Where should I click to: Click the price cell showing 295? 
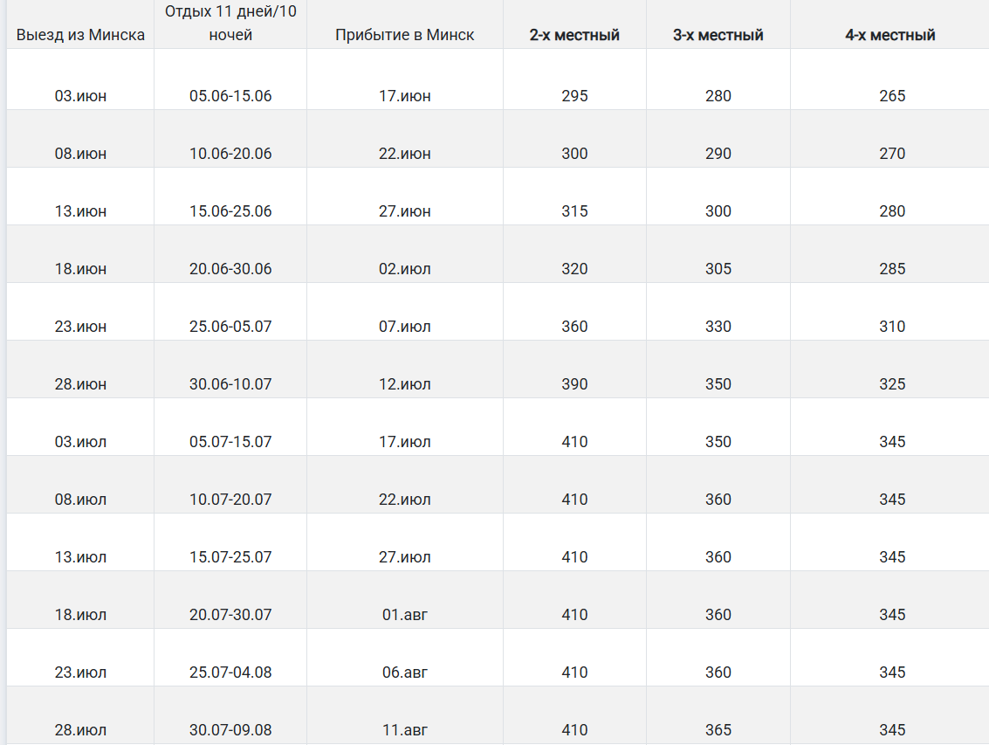pyautogui.click(x=574, y=96)
